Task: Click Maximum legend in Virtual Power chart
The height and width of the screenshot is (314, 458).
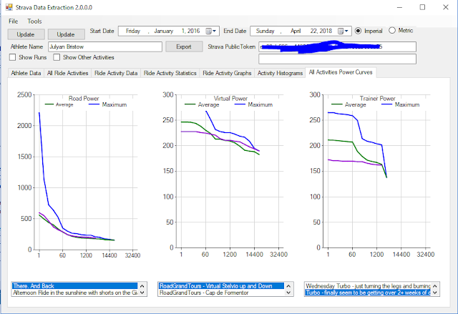Action: point(254,104)
